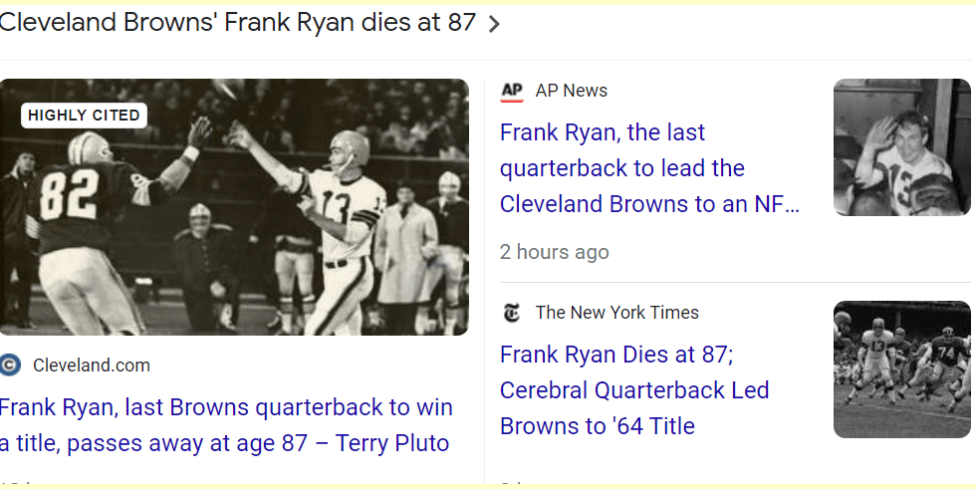
Task: Select The New York Times source label
Action: (x=616, y=313)
